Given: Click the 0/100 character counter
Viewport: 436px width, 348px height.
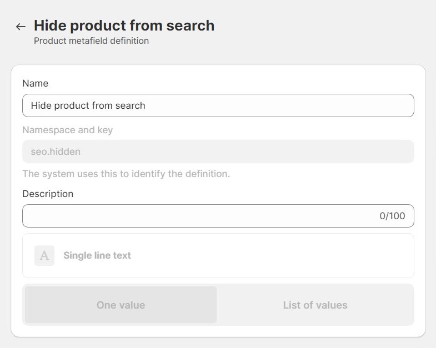Looking at the screenshot, I should pyautogui.click(x=392, y=216).
